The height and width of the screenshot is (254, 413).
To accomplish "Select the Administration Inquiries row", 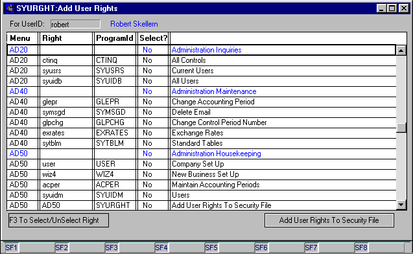I will pyautogui.click(x=202, y=50).
